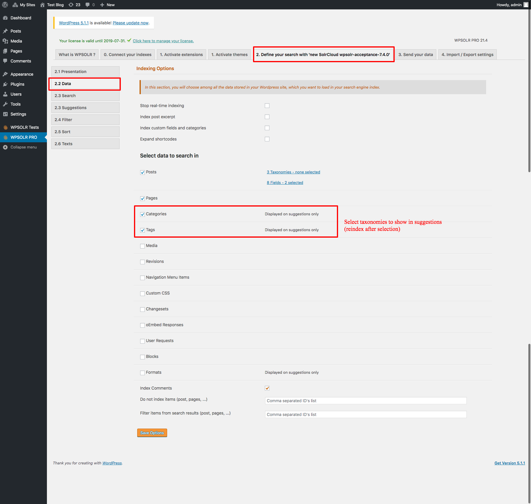The width and height of the screenshot is (531, 504).
Task: Click the Media icon in sidebar
Action: [x=5, y=41]
